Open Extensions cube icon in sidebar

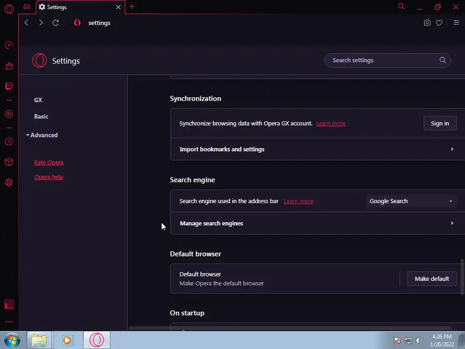(9, 162)
